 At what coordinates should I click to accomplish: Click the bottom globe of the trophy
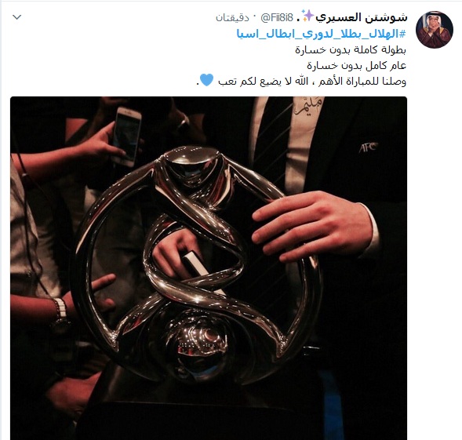pyautogui.click(x=197, y=347)
